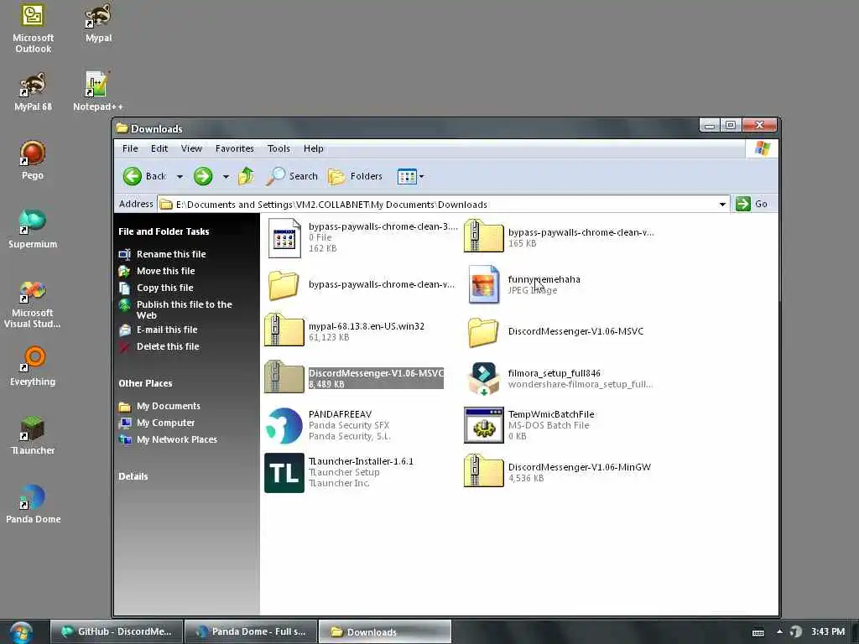Select the bypass-paywalls-chrome-clean folder
Image resolution: width=859 pixels, height=644 pixels.
tap(362, 285)
